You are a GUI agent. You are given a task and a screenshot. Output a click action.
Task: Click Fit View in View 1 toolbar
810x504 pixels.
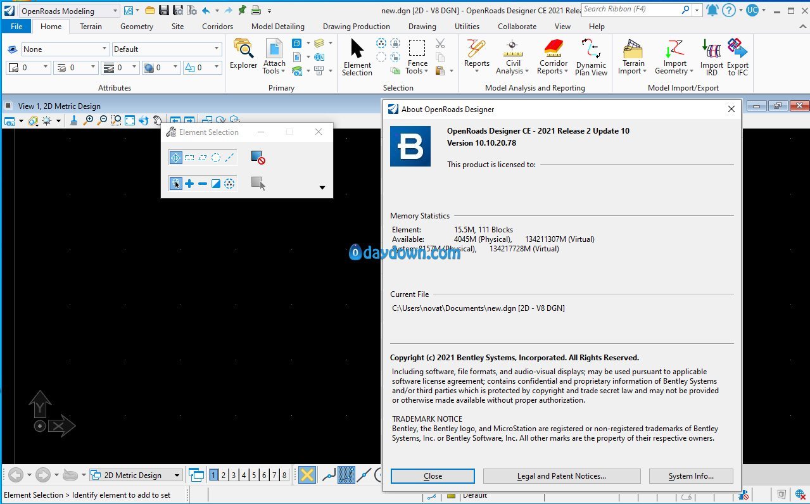(x=130, y=120)
